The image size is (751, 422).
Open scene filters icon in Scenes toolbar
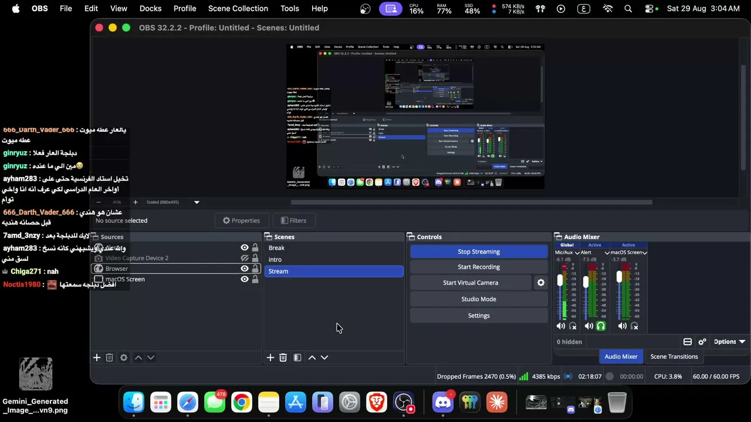click(x=297, y=358)
